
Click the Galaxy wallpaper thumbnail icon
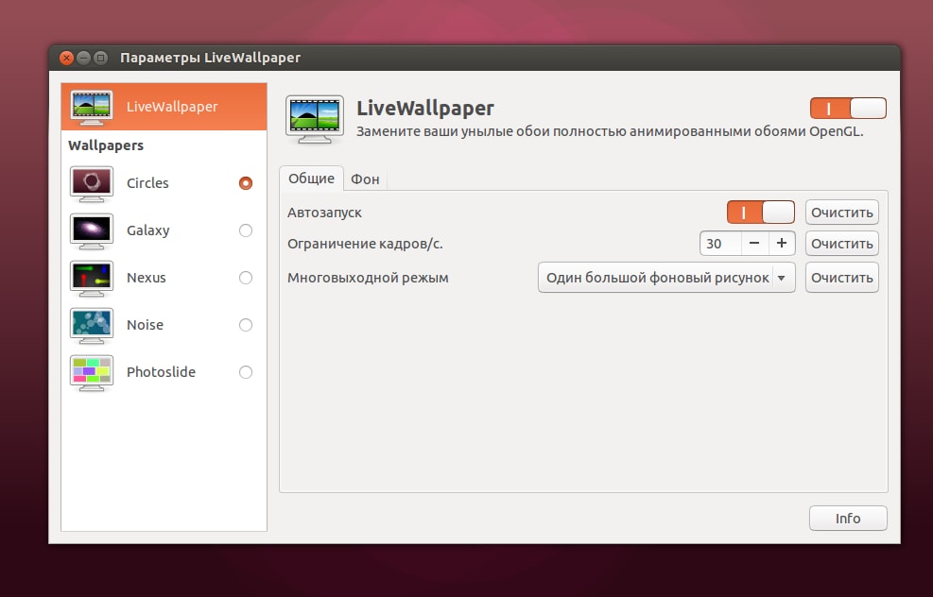point(92,230)
